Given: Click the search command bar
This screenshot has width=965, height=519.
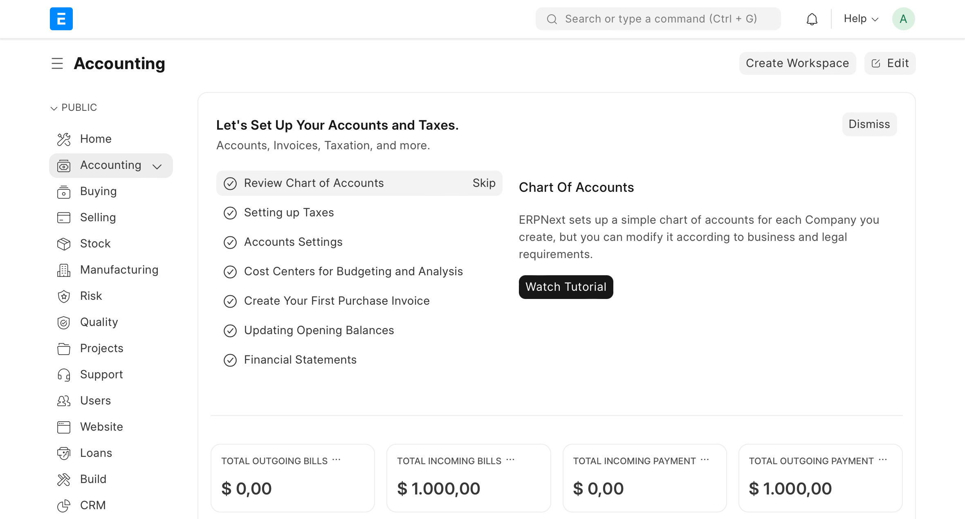Looking at the screenshot, I should pos(658,18).
